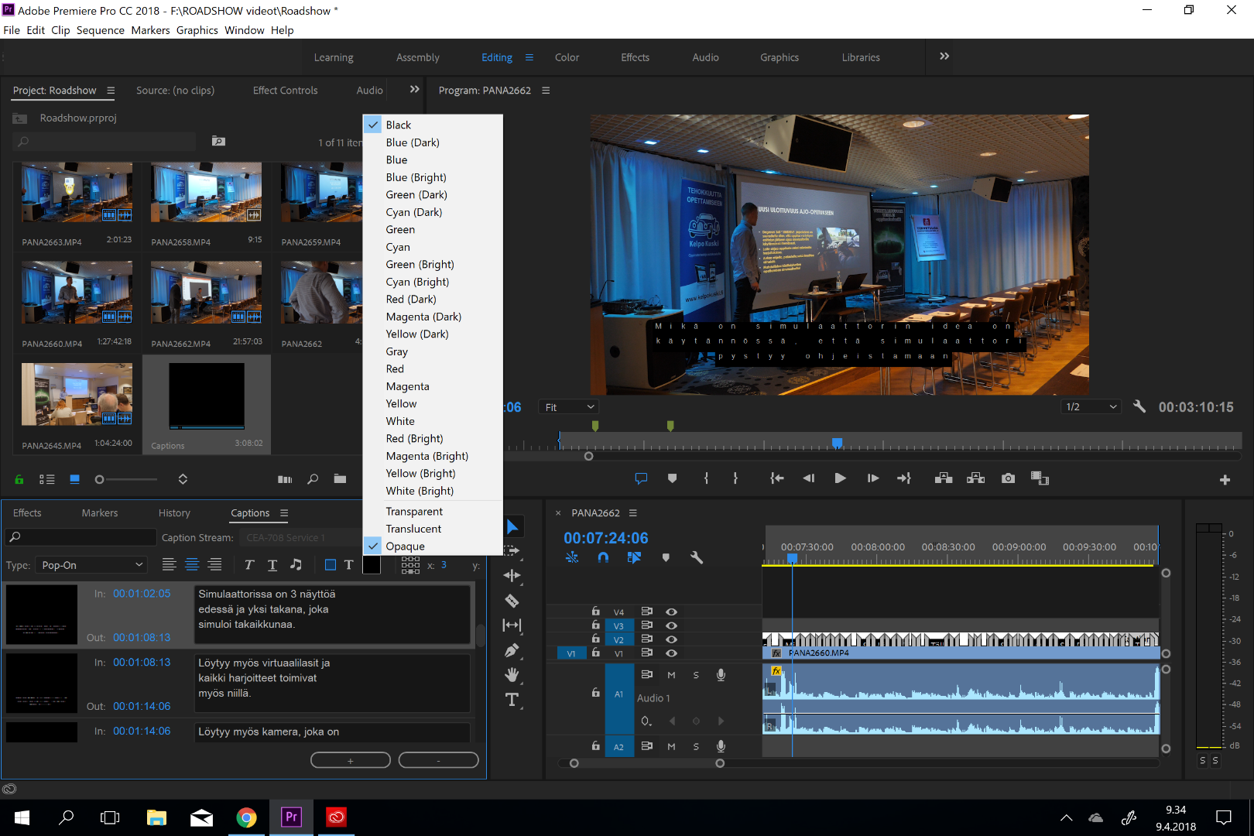
Task: Toggle V4 track output eye
Action: coord(671,612)
